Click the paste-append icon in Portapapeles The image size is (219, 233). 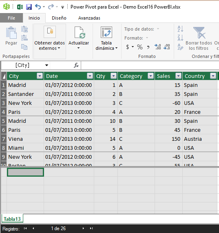click(x=24, y=29)
